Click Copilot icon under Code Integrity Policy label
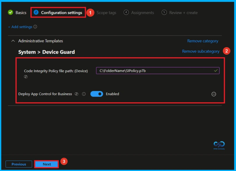Screen dimensions: 236x171 tap(26, 77)
